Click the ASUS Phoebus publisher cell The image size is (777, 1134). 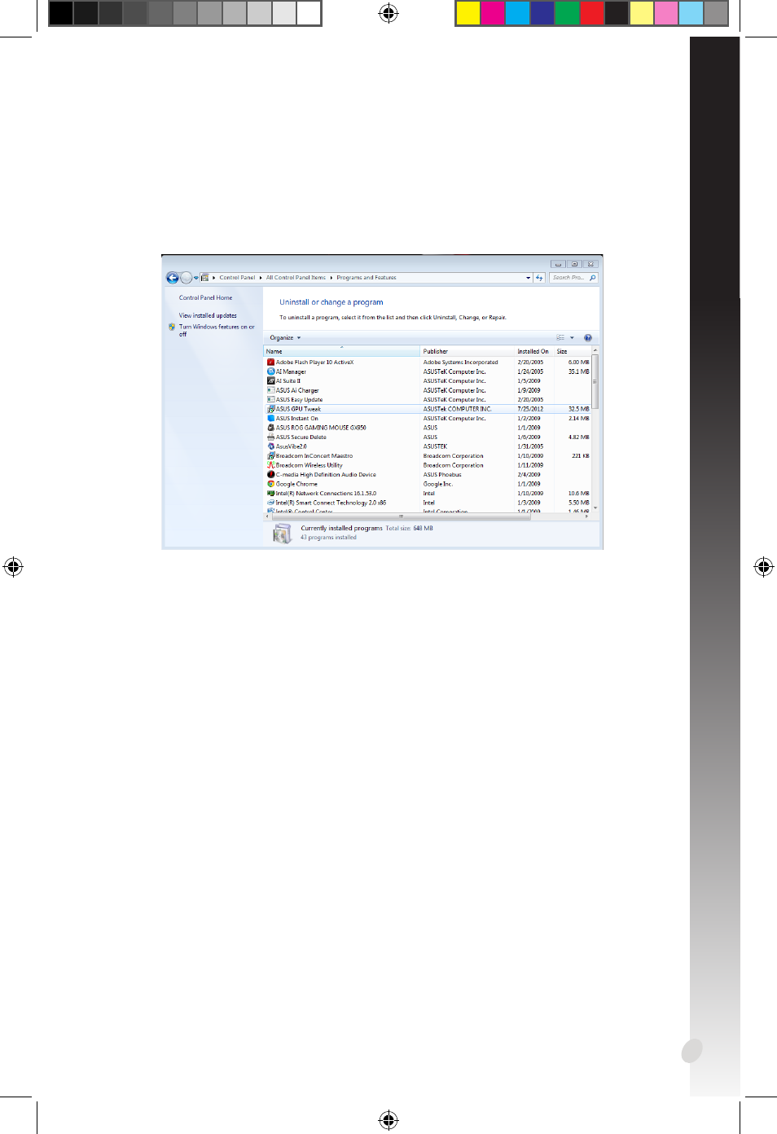point(442,475)
